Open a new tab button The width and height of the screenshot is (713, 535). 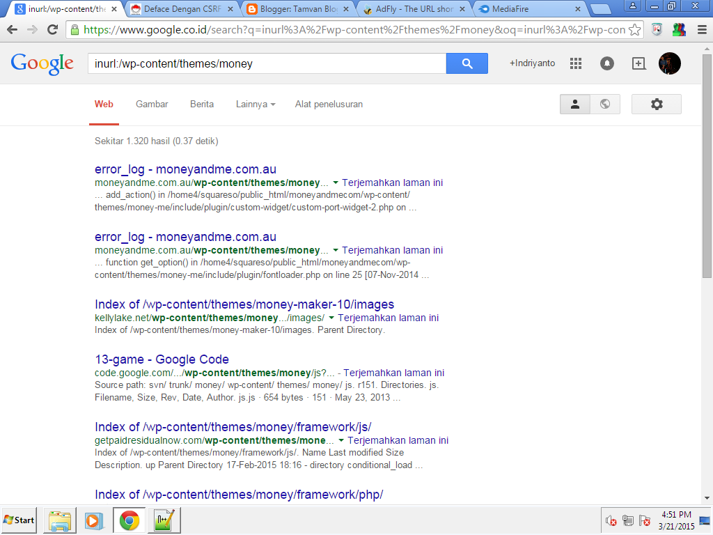pyautogui.click(x=601, y=8)
